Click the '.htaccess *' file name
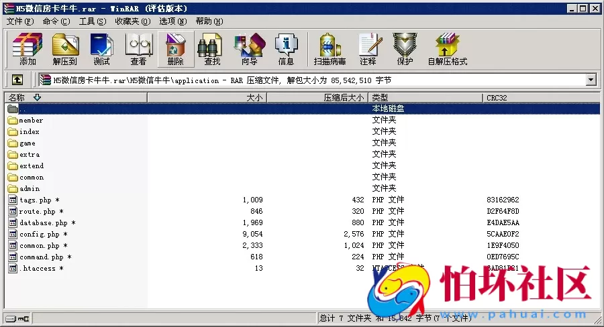 coord(41,268)
